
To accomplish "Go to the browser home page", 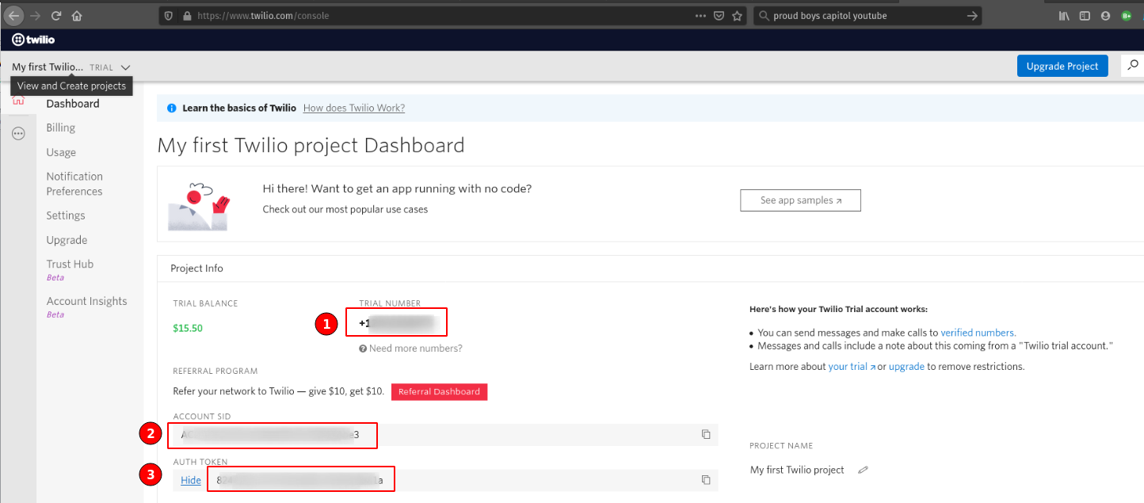I will click(x=77, y=15).
